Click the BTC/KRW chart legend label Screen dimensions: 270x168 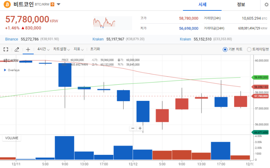[x=11, y=60]
